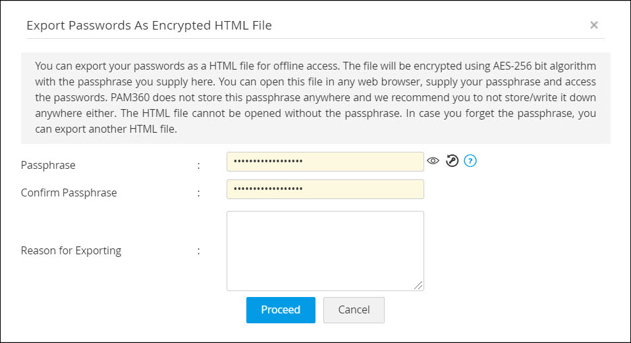Click into the Confirm Passphrase field

pyautogui.click(x=325, y=189)
